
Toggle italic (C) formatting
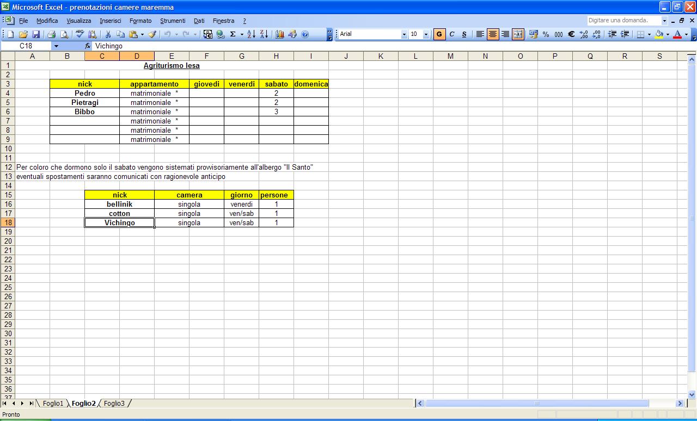coord(452,34)
